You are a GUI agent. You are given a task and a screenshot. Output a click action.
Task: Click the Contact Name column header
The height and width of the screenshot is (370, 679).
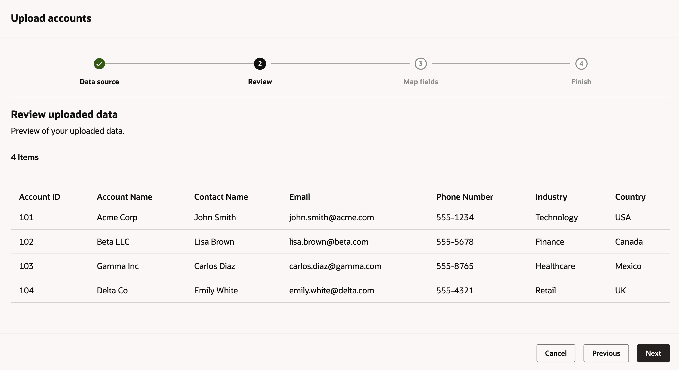pyautogui.click(x=221, y=197)
